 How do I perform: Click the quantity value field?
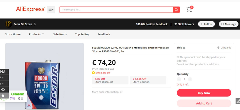(x=184, y=79)
